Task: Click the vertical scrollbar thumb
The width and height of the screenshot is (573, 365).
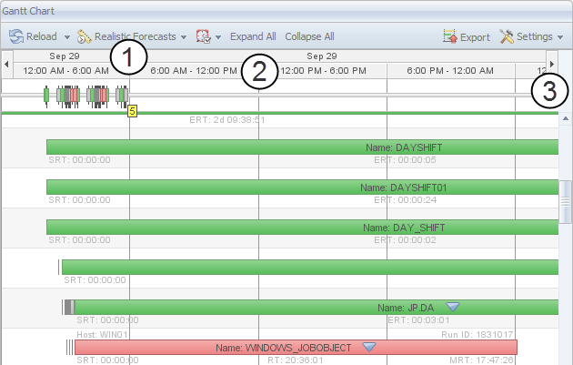Action: (566, 200)
